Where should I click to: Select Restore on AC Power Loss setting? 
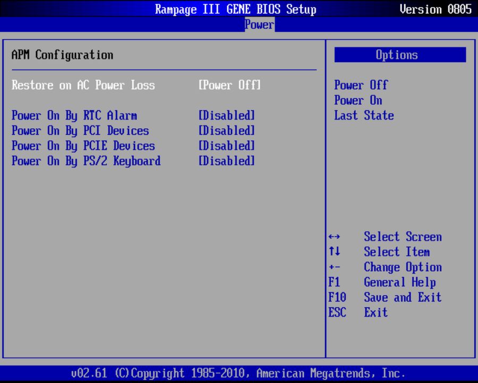83,85
